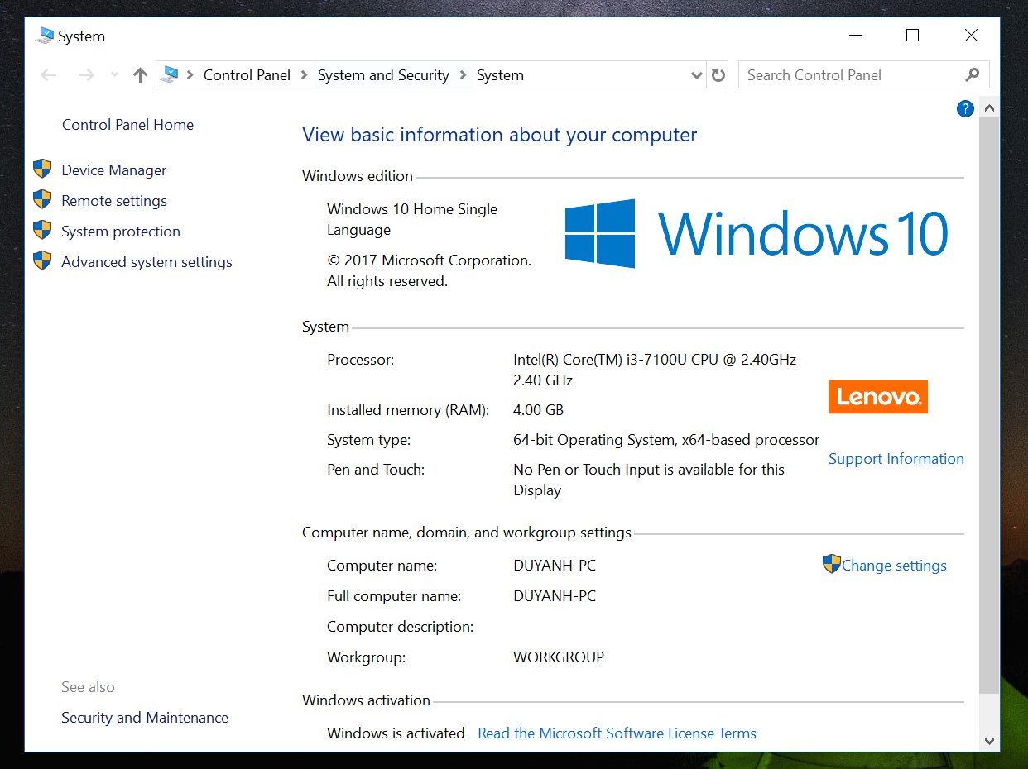Screen dimensions: 1028x769
Task: Open Security and Maintenance
Action: 145,718
